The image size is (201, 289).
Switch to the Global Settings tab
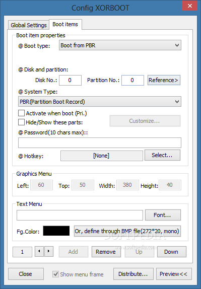pos(29,25)
